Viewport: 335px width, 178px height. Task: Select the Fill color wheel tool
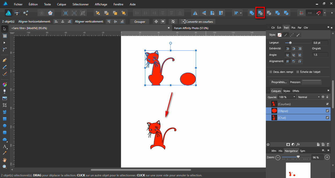click(x=4, y=85)
